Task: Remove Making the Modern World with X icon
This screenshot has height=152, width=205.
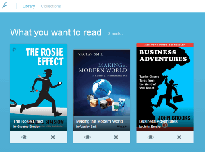Action: 116,137
